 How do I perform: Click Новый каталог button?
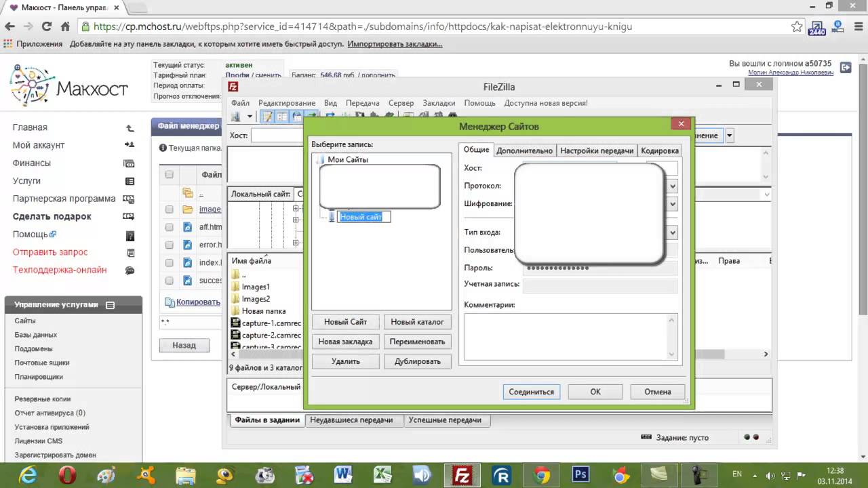[418, 322]
